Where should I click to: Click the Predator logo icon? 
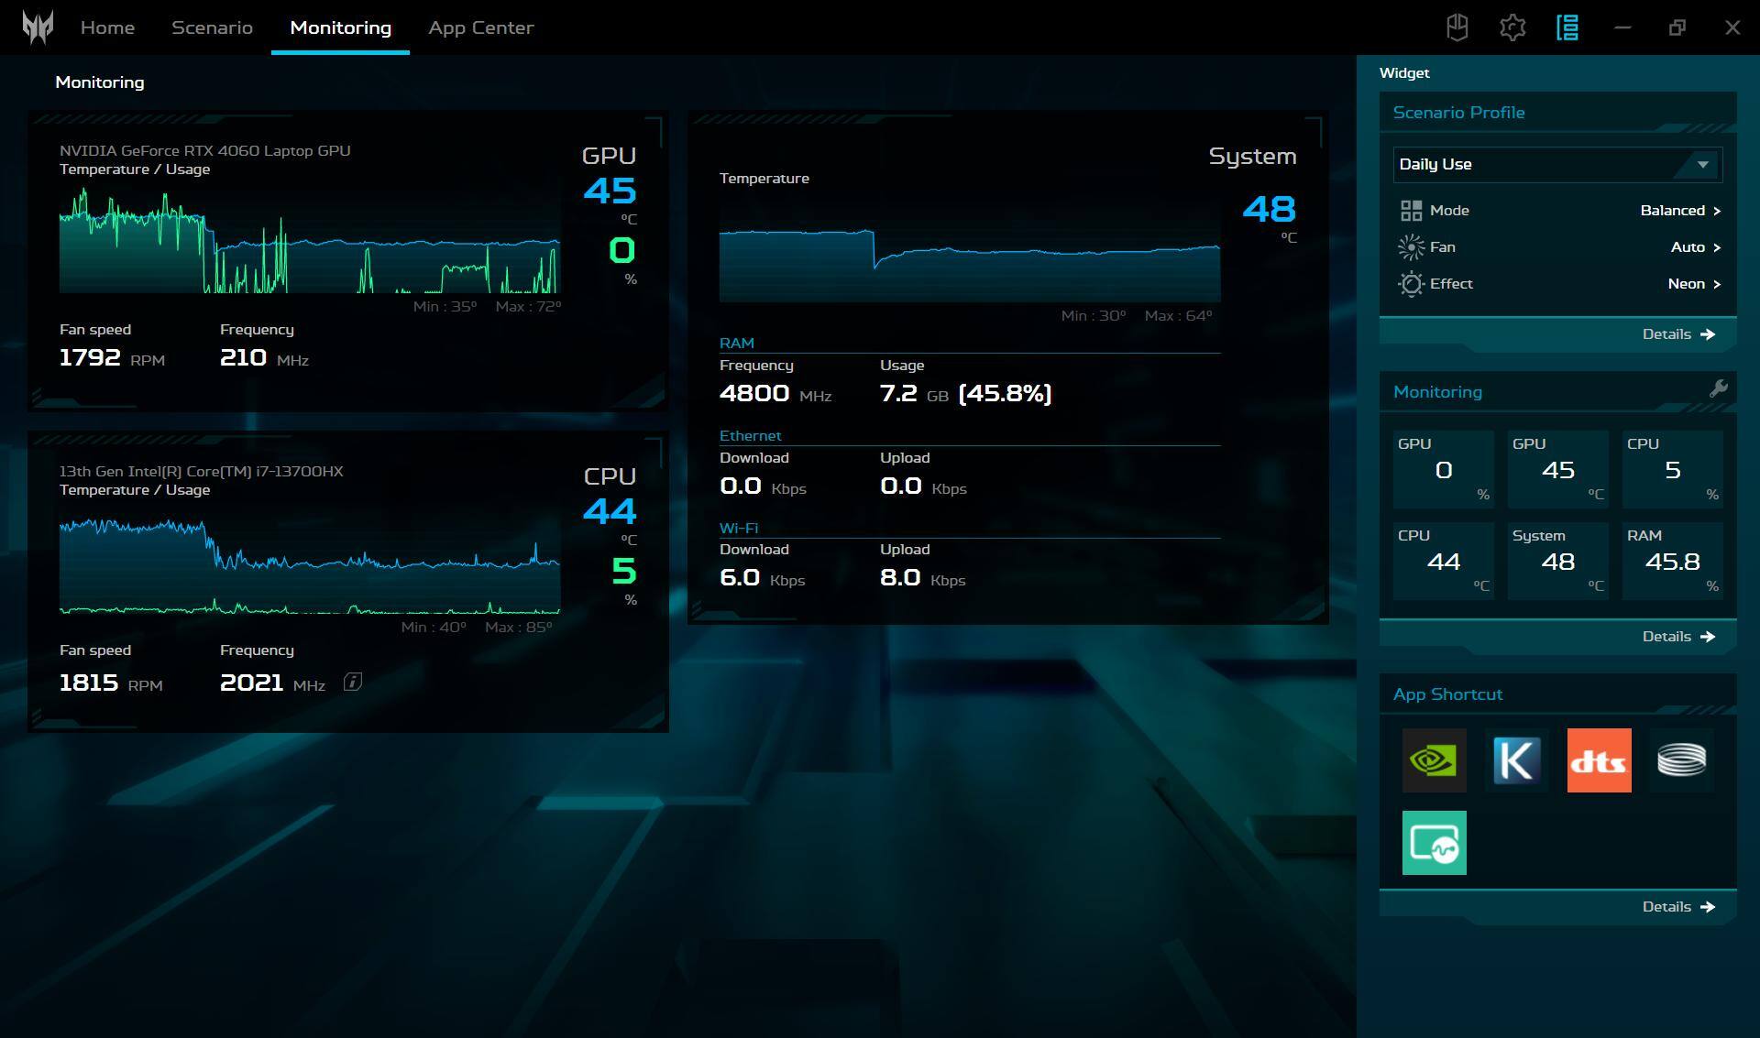(38, 27)
